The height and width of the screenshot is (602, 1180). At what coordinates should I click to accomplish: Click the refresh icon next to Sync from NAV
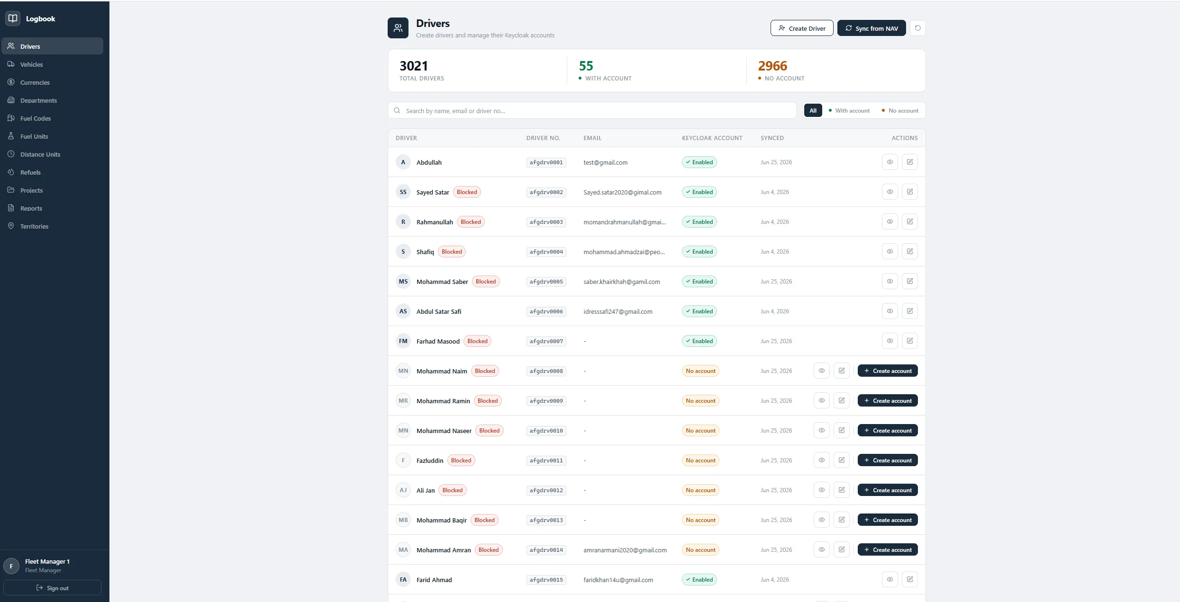click(917, 28)
